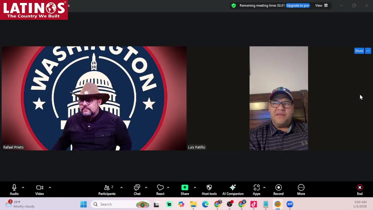The height and width of the screenshot is (210, 373).
Task: Open the Chat panel
Action: (x=137, y=190)
